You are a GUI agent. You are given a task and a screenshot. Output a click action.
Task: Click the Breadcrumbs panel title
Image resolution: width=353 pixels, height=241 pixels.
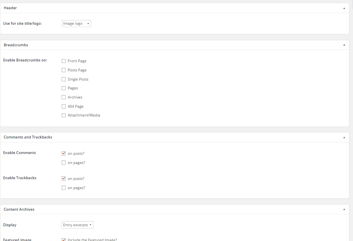coord(16,45)
